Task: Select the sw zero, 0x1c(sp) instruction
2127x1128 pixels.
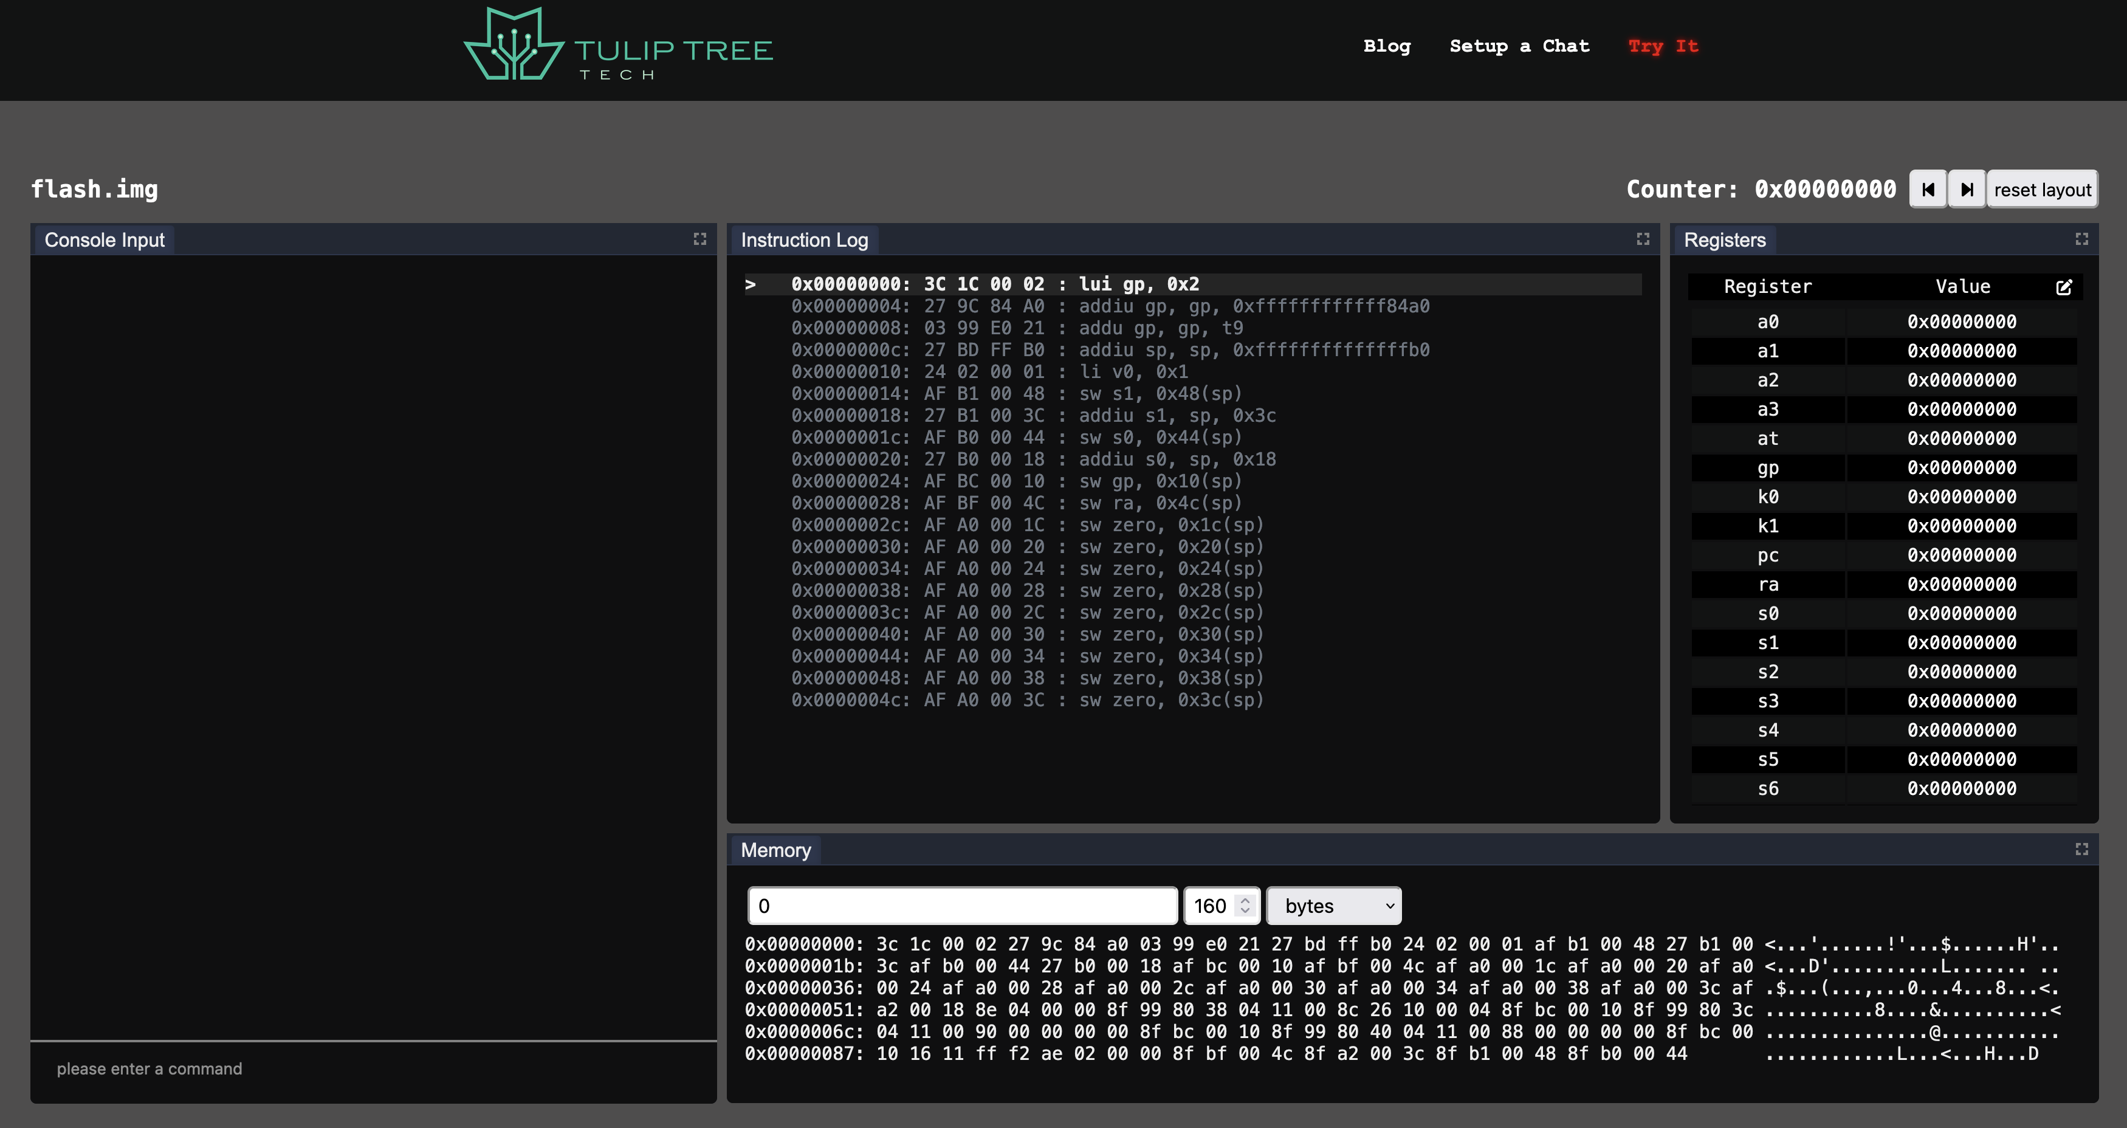Action: coord(1192,525)
